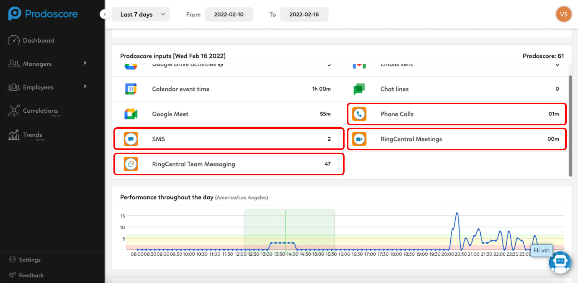Image resolution: width=578 pixels, height=283 pixels.
Task: Click the RingCentral Meetings camera icon
Action: [x=359, y=139]
